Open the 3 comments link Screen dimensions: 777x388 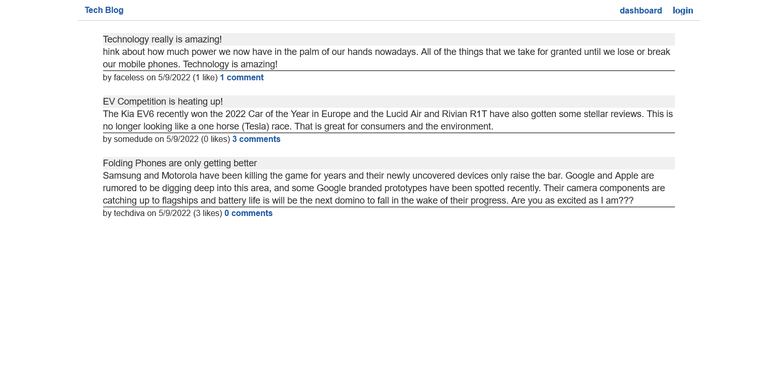pyautogui.click(x=256, y=139)
